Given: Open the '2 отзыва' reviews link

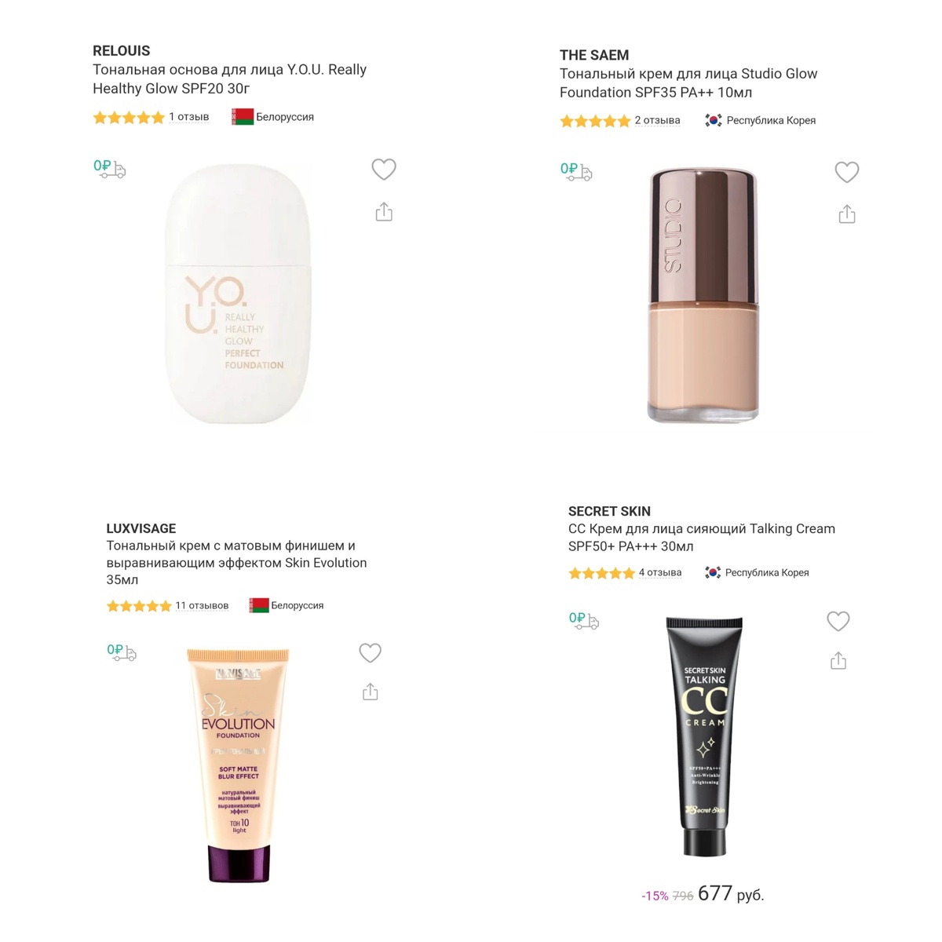Looking at the screenshot, I should click(x=658, y=120).
